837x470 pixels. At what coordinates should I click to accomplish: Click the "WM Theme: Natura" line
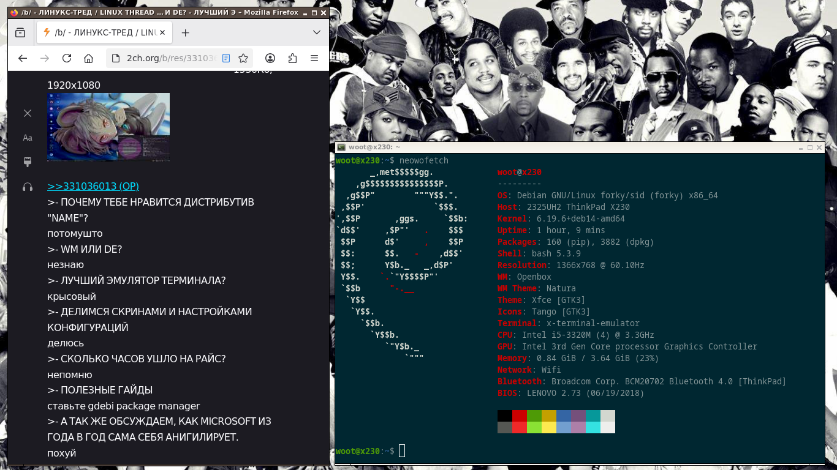click(537, 289)
